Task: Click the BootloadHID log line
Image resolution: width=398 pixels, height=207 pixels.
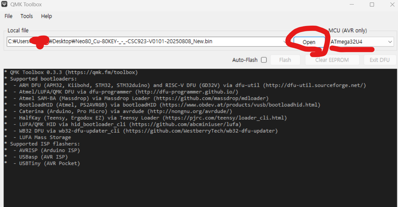Action: click(167, 105)
